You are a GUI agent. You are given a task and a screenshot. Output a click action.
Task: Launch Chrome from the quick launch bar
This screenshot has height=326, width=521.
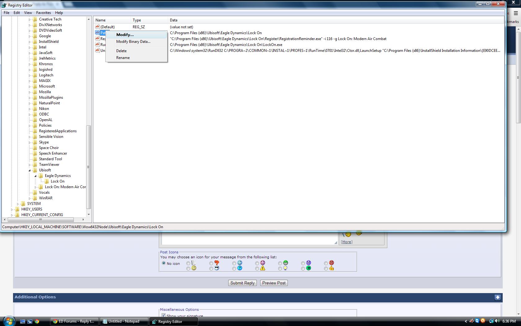coord(37,321)
